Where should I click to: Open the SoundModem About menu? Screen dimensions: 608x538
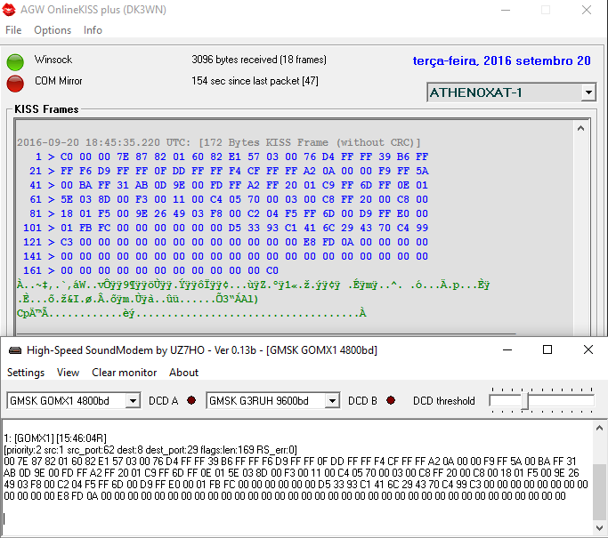(x=183, y=373)
